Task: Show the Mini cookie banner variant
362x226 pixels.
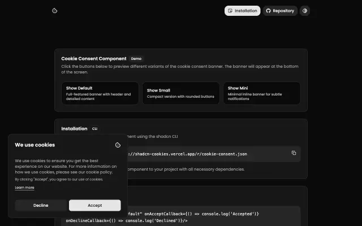Action: pyautogui.click(x=262, y=93)
